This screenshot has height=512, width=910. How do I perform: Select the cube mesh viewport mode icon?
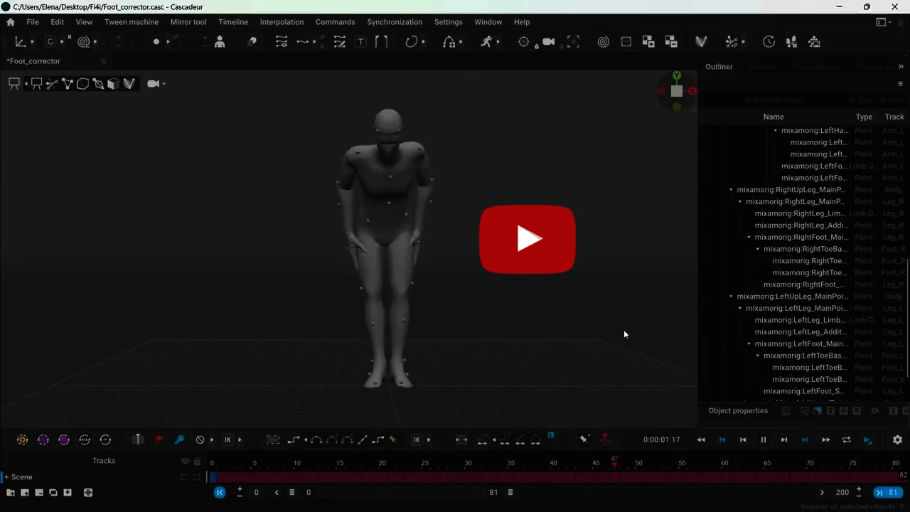click(x=113, y=84)
